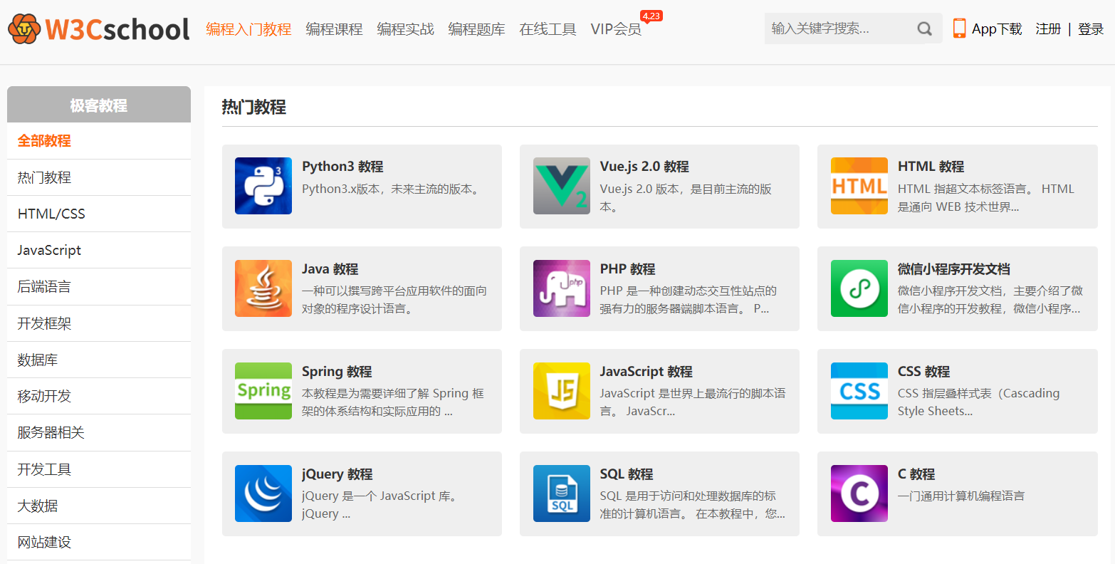
Task: Click description Python3.x版本，未来主流的版本。
Action: pos(392,189)
